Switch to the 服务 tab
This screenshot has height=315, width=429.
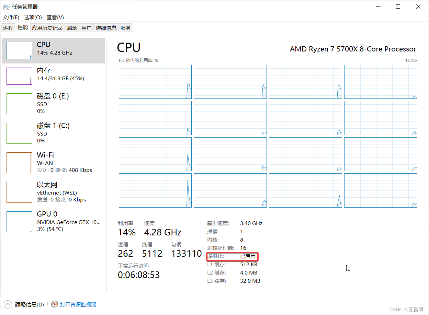point(125,28)
